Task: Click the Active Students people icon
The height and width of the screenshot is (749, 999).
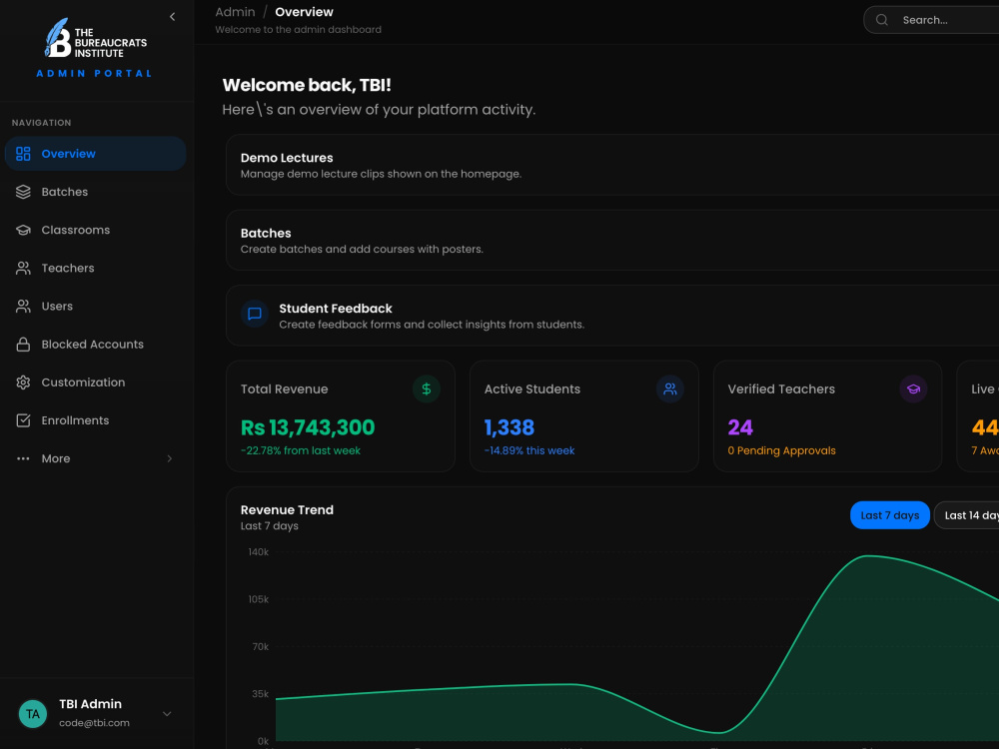Action: 670,388
